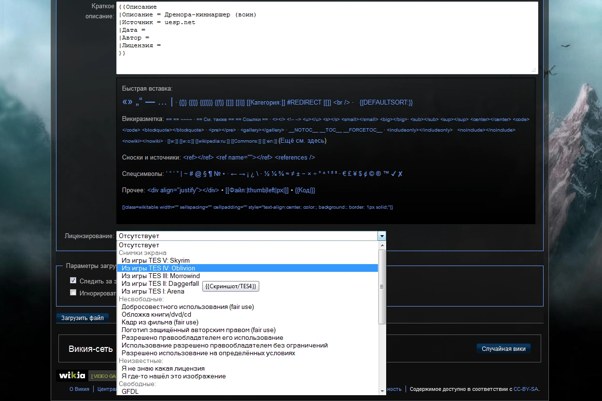The height and width of the screenshot is (401, 602).
Task: Toggle the 'Следить за' watch page checkbox
Action: pos(73,281)
